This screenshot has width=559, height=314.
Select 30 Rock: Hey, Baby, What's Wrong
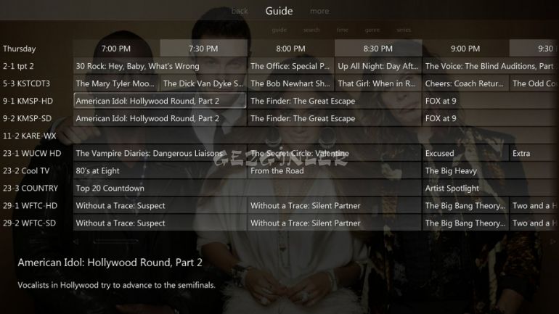pos(160,66)
